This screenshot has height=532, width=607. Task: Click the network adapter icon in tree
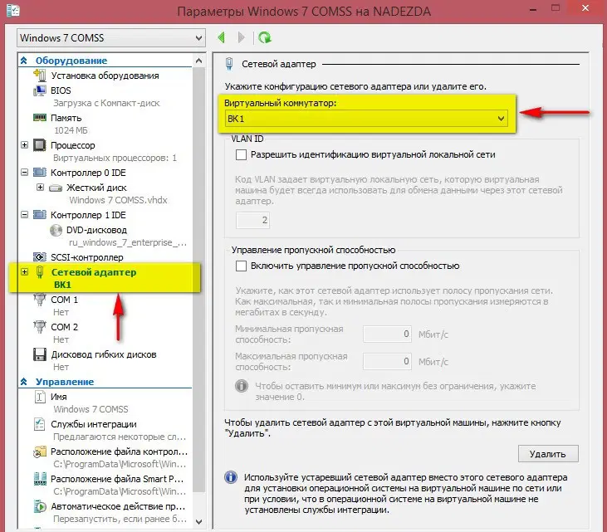tap(40, 272)
